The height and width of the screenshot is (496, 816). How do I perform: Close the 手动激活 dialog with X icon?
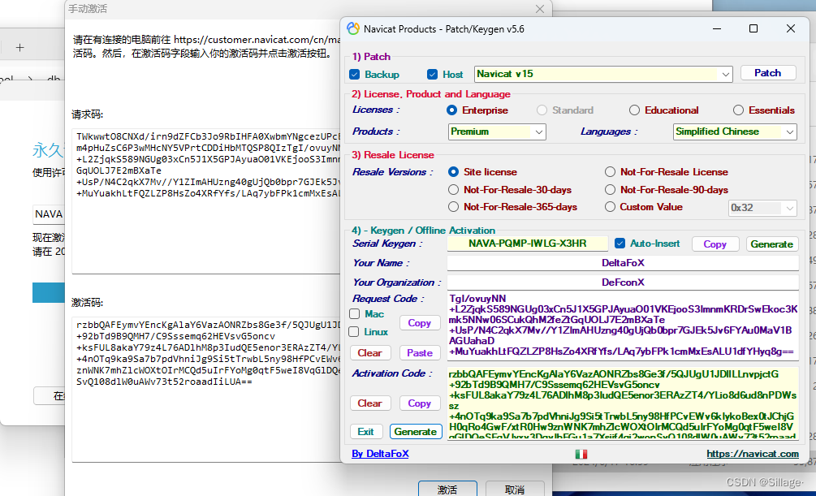pyautogui.click(x=540, y=9)
